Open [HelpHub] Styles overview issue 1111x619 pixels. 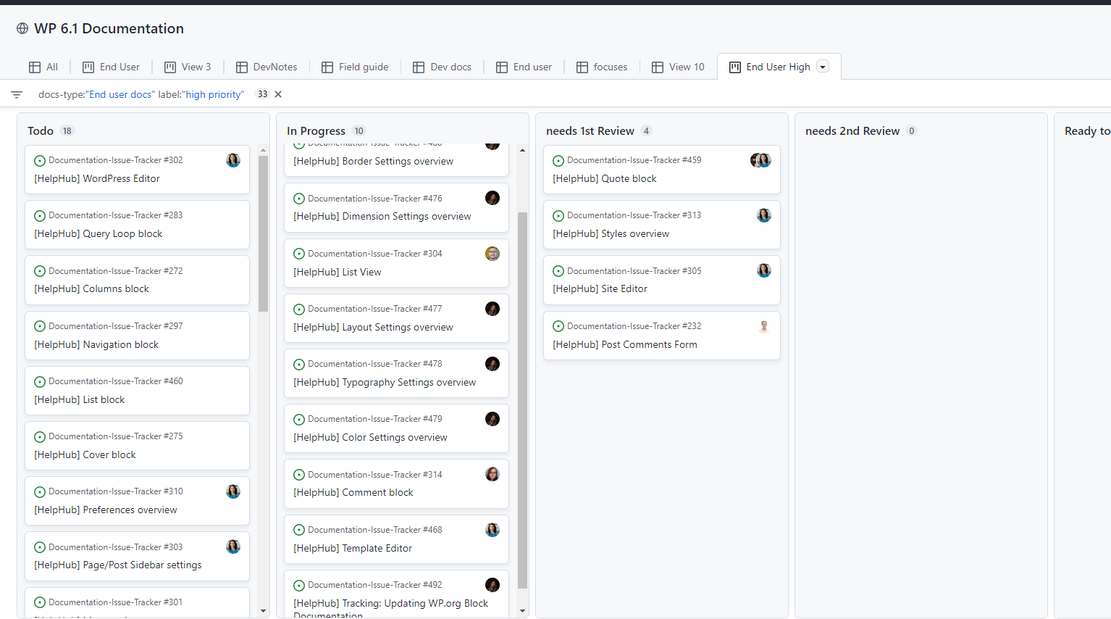(x=611, y=233)
